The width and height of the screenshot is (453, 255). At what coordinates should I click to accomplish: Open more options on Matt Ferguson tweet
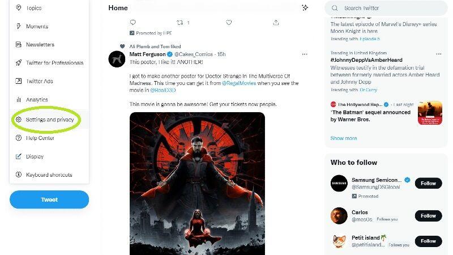(305, 54)
